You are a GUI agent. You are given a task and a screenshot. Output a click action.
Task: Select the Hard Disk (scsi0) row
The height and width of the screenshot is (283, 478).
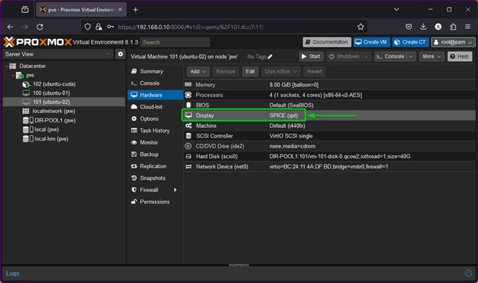[x=329, y=156]
